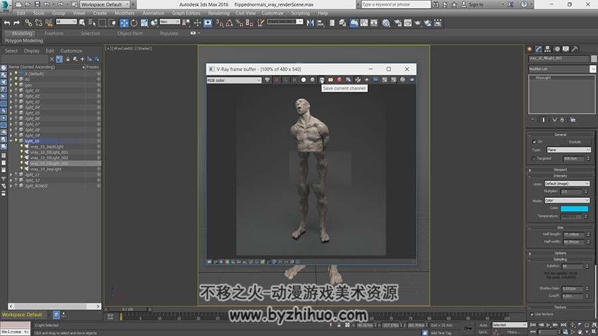598x336 pixels.
Task: Activate the Select and Rotate tool
Action: point(134,23)
